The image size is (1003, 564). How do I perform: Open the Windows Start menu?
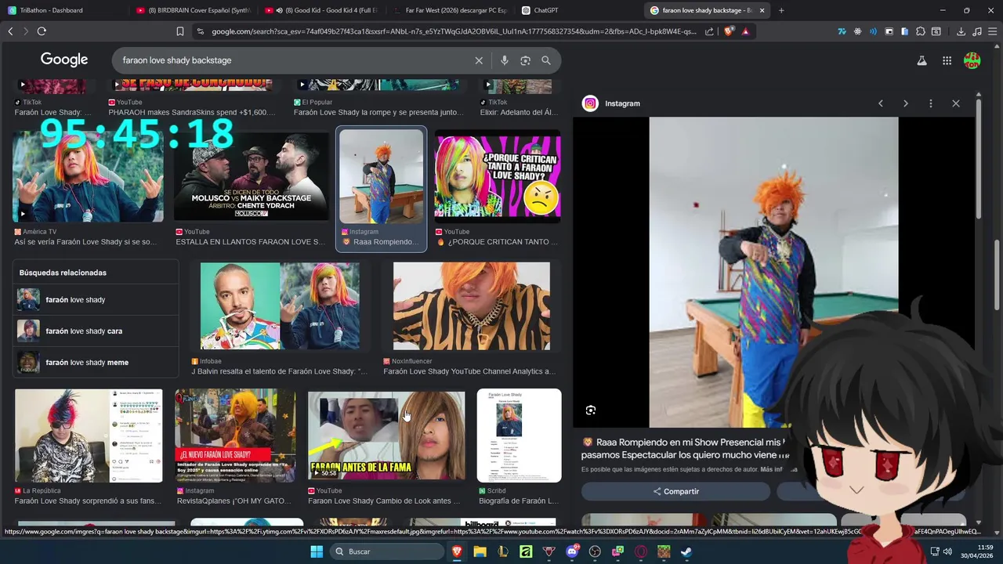[317, 551]
